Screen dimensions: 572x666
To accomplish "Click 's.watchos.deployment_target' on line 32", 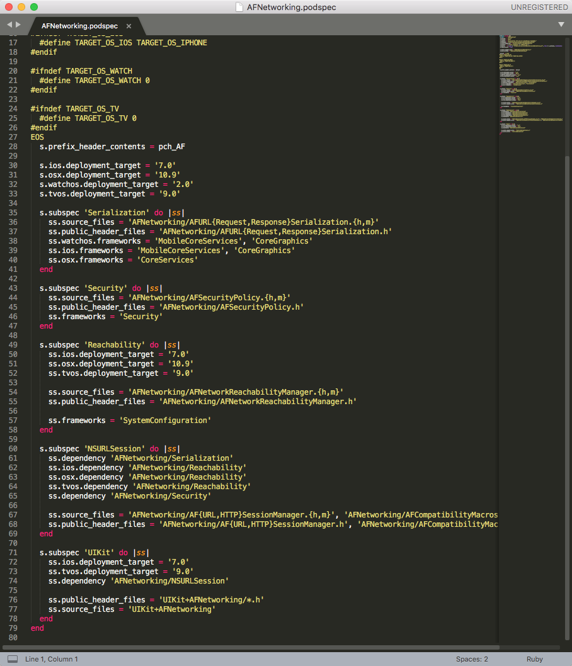I will pyautogui.click(x=99, y=184).
